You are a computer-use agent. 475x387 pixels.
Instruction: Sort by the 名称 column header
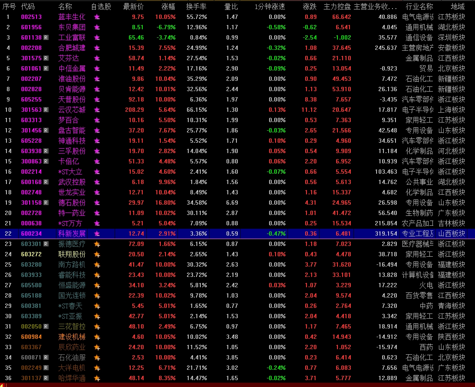click(x=65, y=7)
